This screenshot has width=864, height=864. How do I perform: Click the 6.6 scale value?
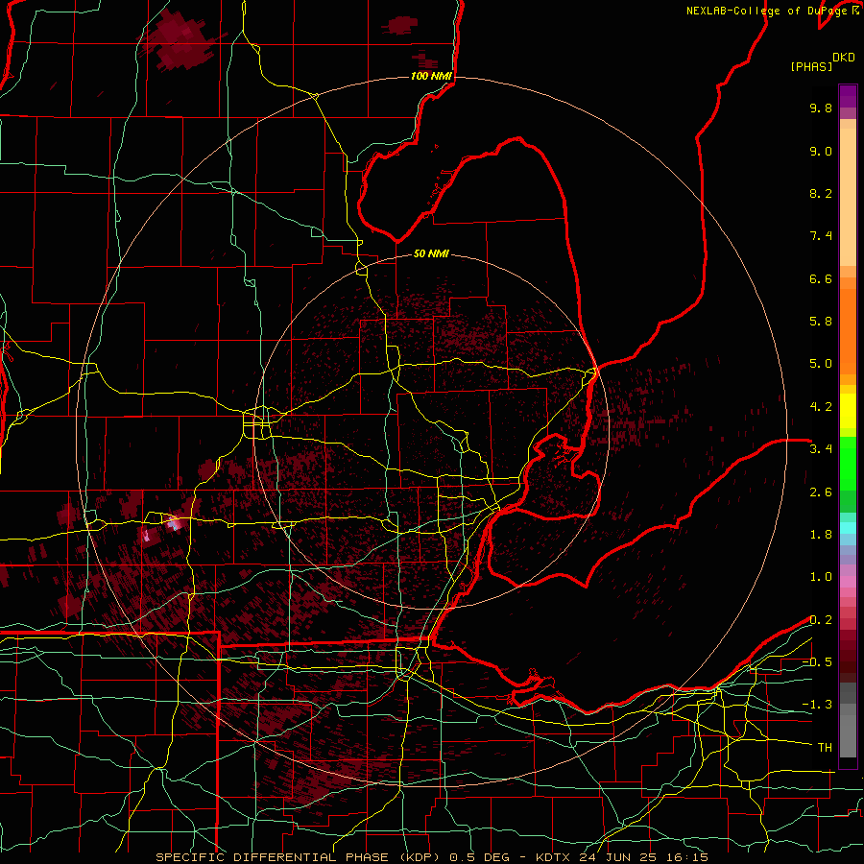click(x=821, y=278)
